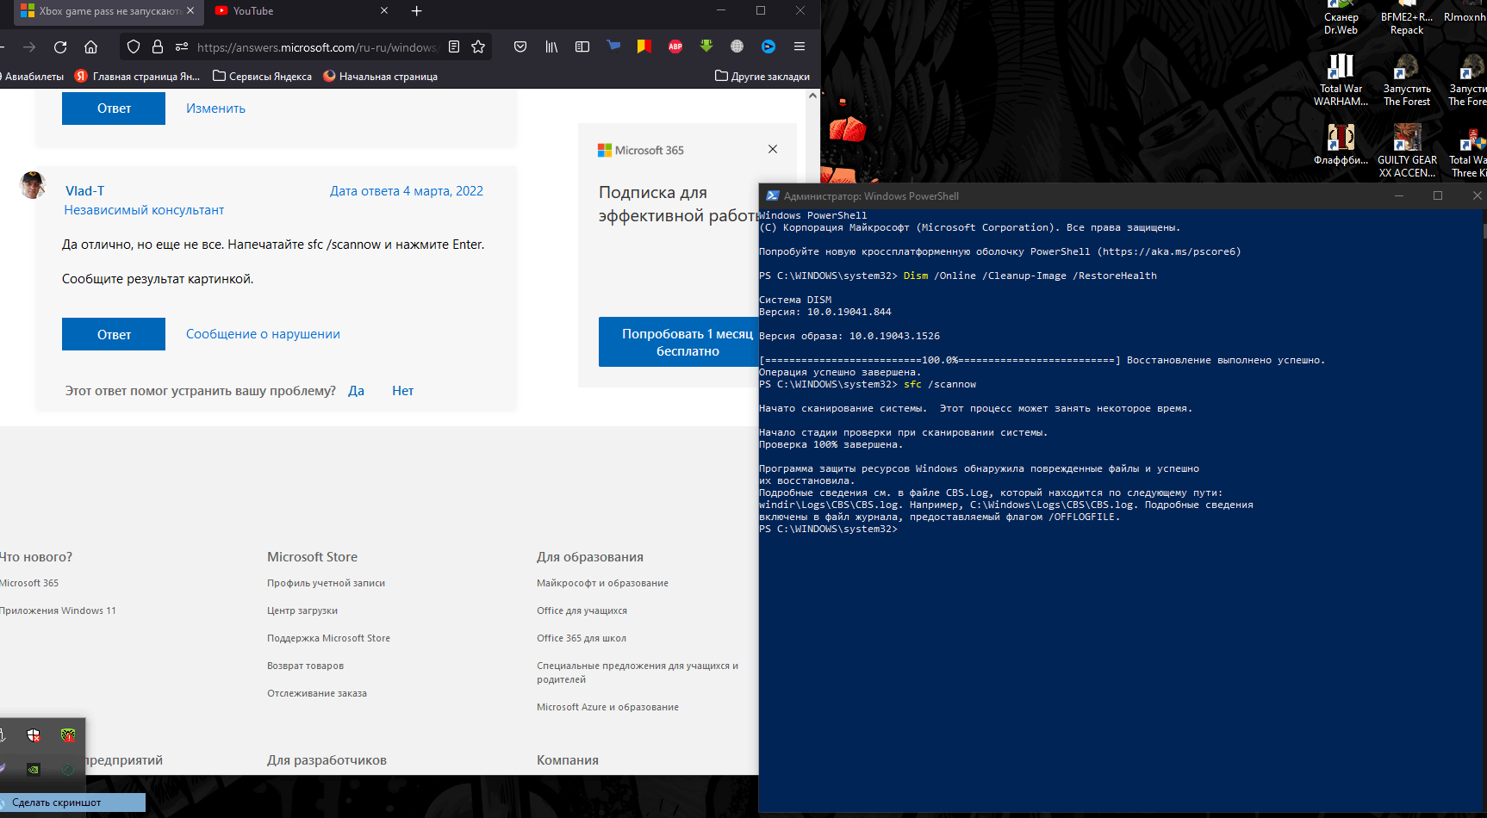
Task: Toggle Reader View icon
Action: [x=454, y=46]
